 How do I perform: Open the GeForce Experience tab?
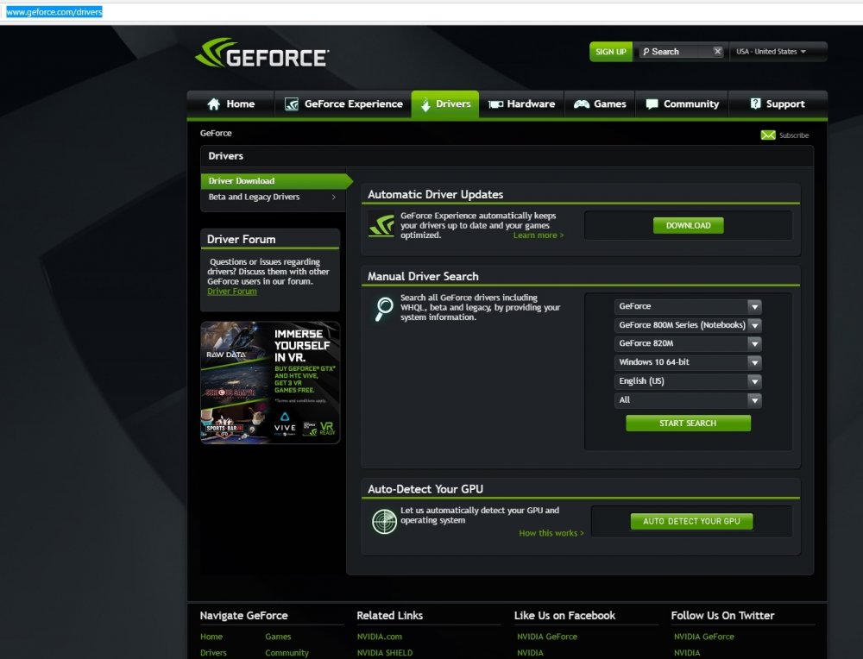343,104
